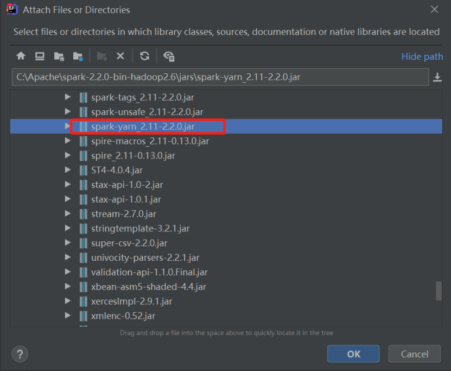Screen dimensions: 451x371
Task: Jump to the Desktop directory icon
Action: [39, 56]
